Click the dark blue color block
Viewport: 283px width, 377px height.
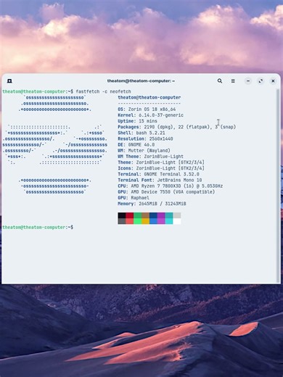[153, 215]
